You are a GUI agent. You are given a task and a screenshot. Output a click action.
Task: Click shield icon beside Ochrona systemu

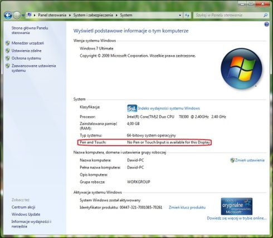tap(8, 58)
